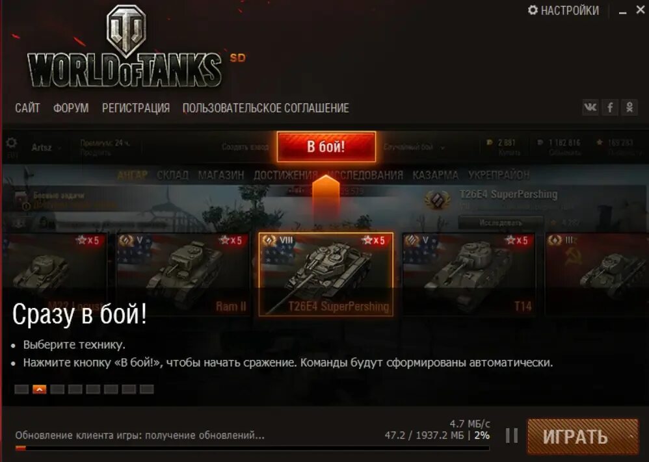Open the ФОРУМ link
Screen dimensions: 649x462
(x=71, y=108)
